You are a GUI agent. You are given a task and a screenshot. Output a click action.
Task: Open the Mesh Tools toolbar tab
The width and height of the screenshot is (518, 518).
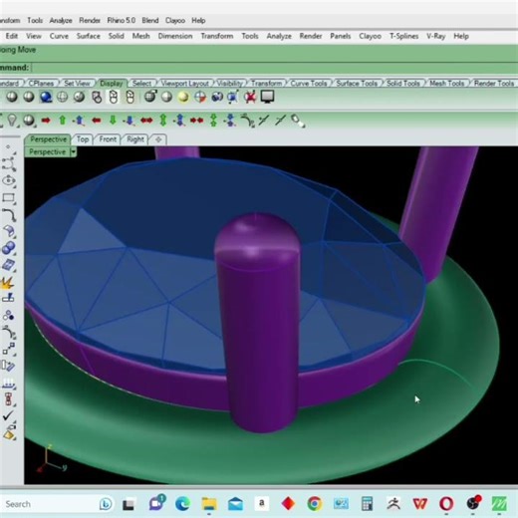tap(447, 83)
